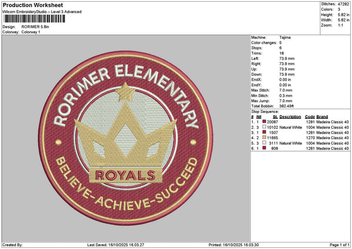
Task: Click the gold star above the crown
Action: 126,92
